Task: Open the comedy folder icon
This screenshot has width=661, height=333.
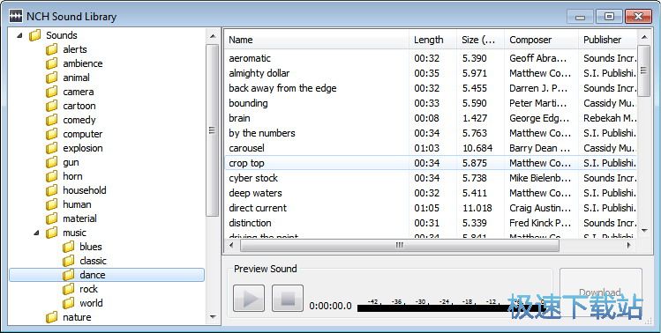Action: 52,120
